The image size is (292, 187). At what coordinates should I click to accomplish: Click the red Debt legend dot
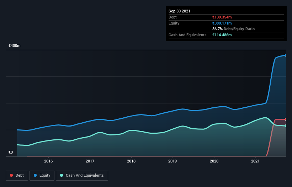(11, 175)
